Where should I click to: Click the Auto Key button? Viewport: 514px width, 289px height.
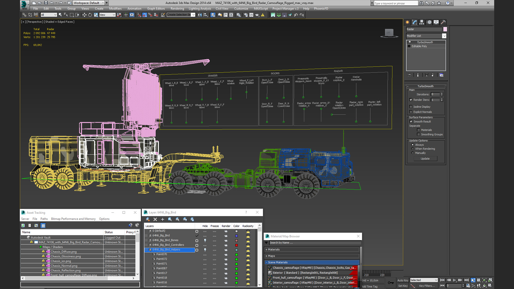tap(403, 280)
